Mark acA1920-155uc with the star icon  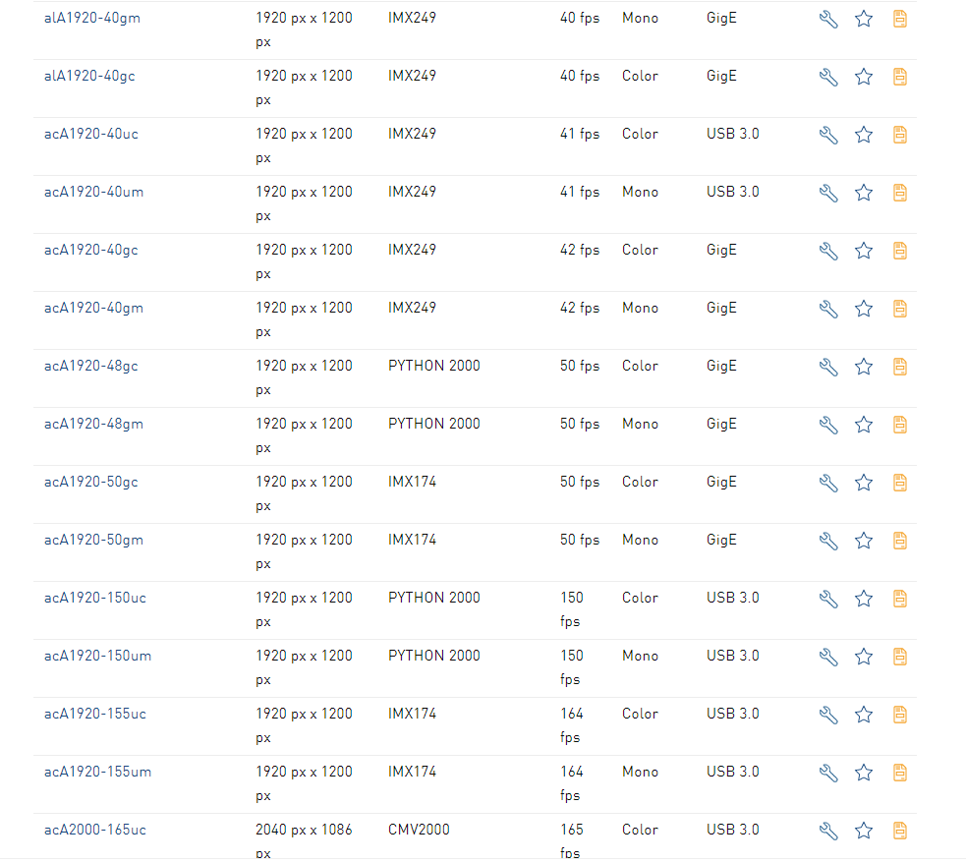[x=864, y=715]
